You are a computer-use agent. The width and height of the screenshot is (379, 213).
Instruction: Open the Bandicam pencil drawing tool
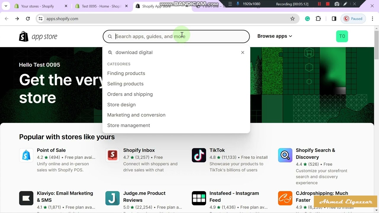tap(345, 4)
